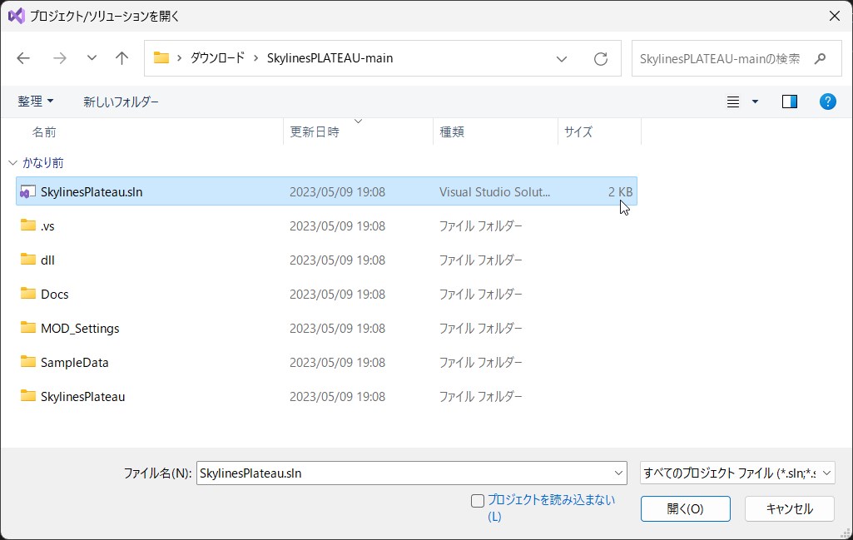The width and height of the screenshot is (853, 540).
Task: Enable the プロジェクトを読み込まない checkbox
Action: (478, 500)
